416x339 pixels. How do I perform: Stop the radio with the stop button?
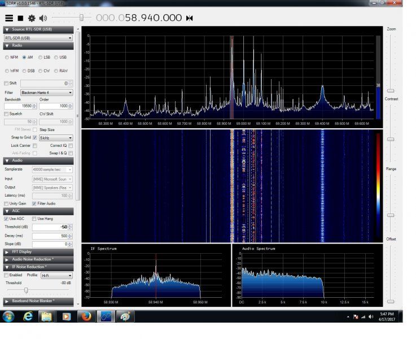pyautogui.click(x=20, y=18)
